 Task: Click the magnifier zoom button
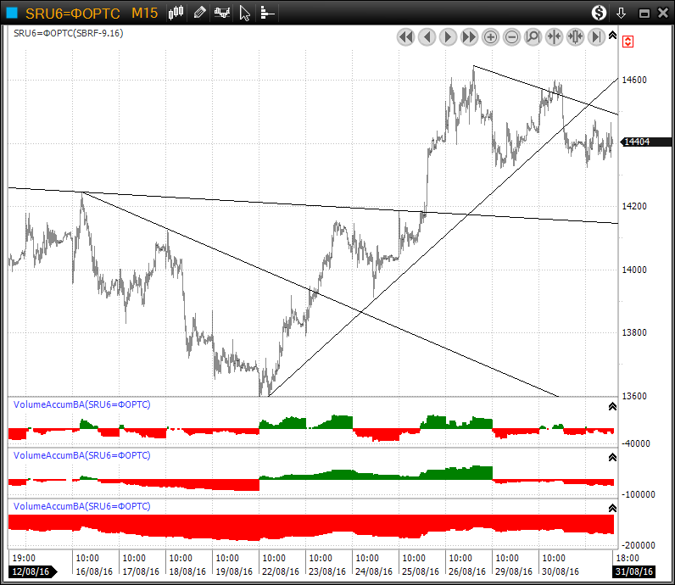click(x=533, y=36)
